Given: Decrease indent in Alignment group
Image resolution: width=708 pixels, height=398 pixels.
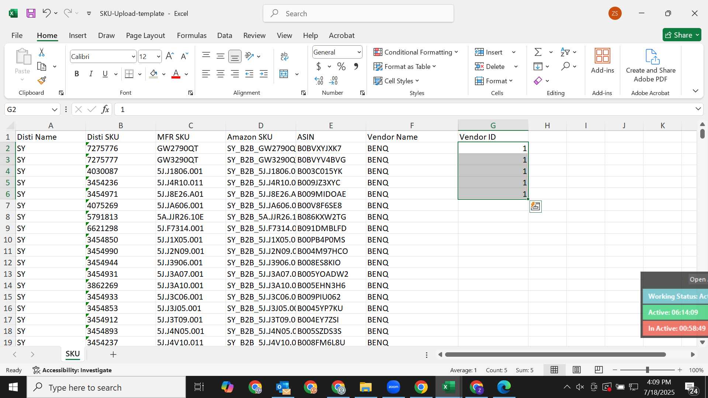Looking at the screenshot, I should (249, 74).
